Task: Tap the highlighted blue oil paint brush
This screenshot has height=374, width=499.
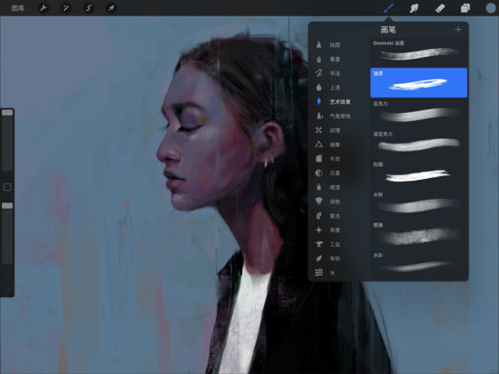Action: [x=419, y=83]
